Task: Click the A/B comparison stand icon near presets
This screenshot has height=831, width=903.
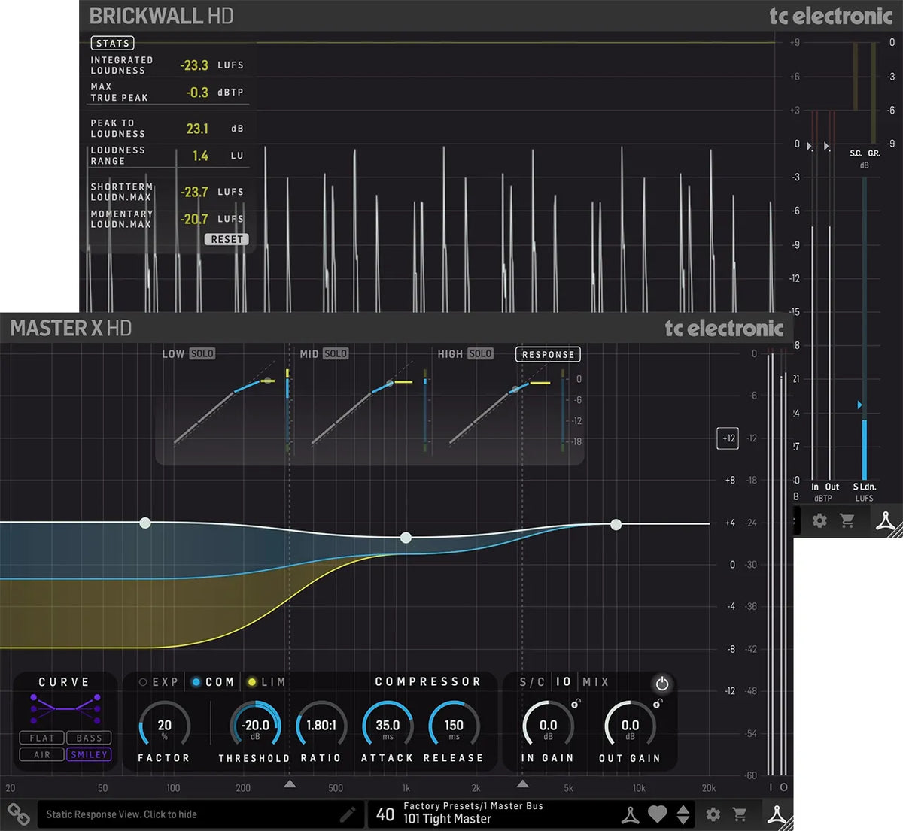Action: [x=631, y=814]
